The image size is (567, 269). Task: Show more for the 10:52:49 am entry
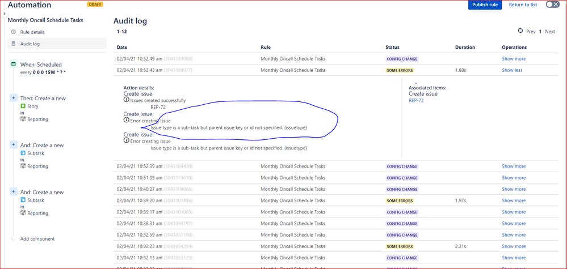point(514,59)
